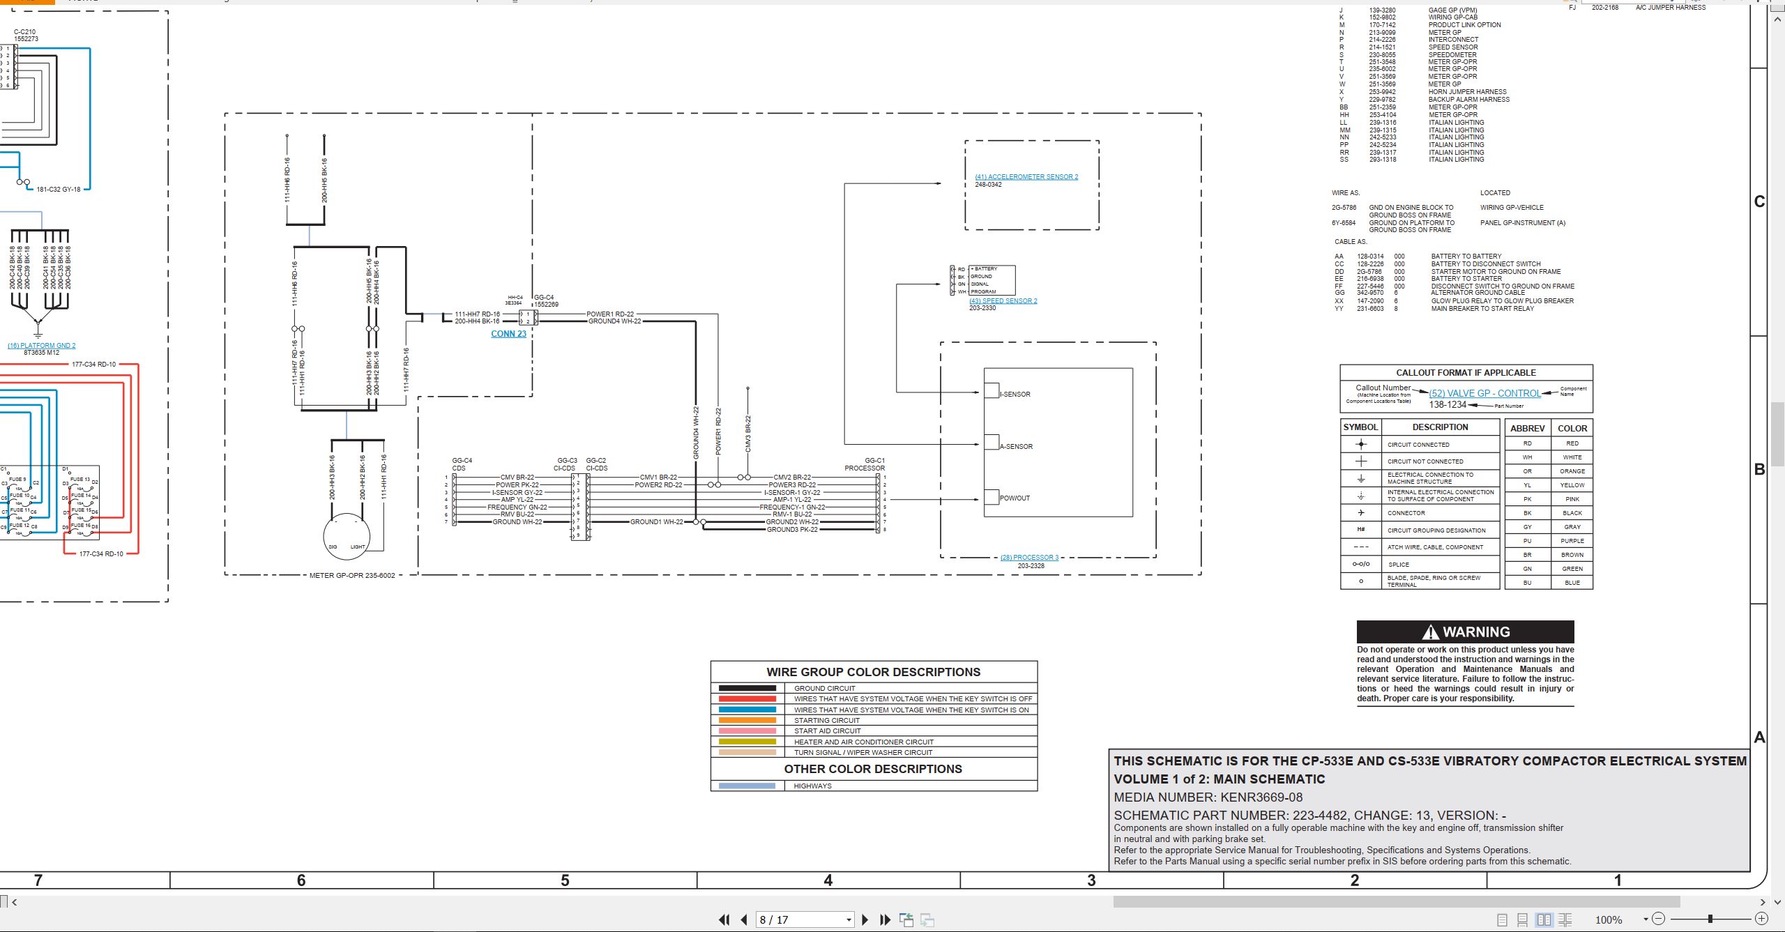Click the Heater and Air Conditioner swatch

coord(747,742)
